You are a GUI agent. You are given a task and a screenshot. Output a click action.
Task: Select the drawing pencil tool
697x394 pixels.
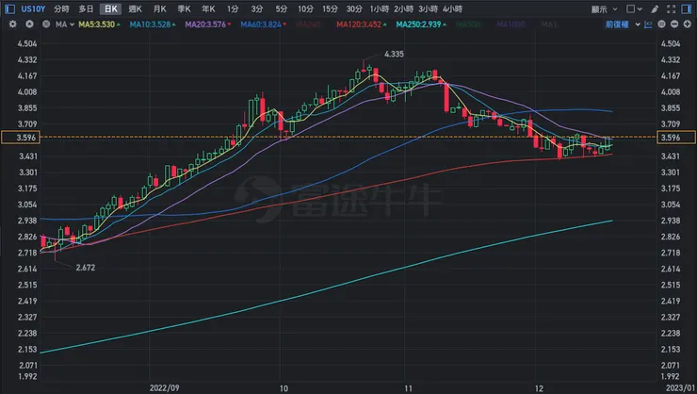click(x=655, y=8)
